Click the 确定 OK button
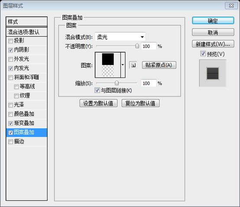Image resolution: width=240 pixels, height=207 pixels. tap(213, 21)
